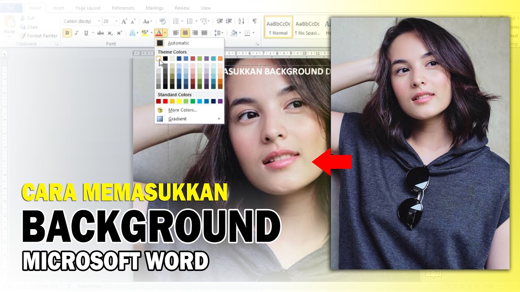This screenshot has width=520, height=292.
Task: Click the Sort icon
Action: 241,21
